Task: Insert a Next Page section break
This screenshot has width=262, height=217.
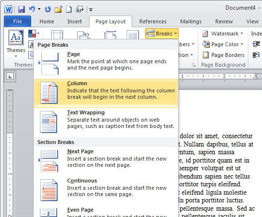Action: pyautogui.click(x=106, y=161)
